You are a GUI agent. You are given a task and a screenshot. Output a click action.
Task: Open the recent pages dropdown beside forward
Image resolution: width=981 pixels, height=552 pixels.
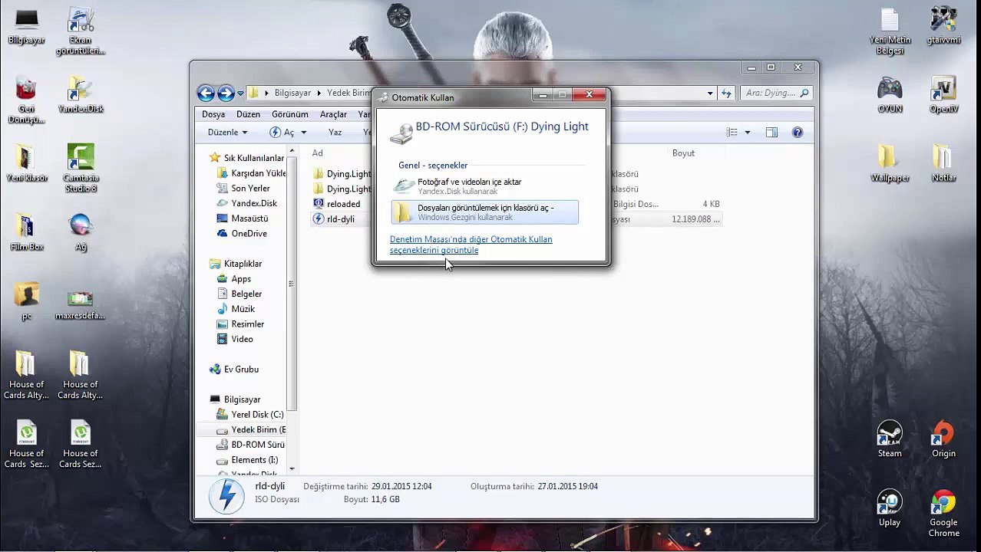point(240,94)
